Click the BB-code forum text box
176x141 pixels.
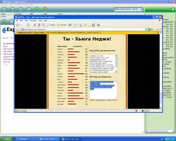tap(103, 90)
